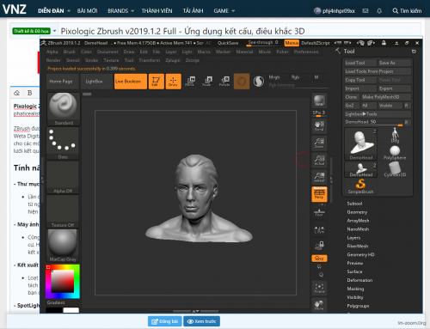The image size is (430, 329).
Task: Toggle the orange Qvz rotation button
Action: tap(319, 259)
